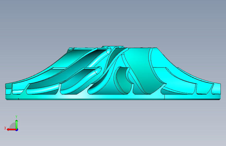Select the cyan impeller model
This screenshot has height=146, width=226.
tap(113, 73)
